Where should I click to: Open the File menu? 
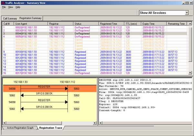4,7
